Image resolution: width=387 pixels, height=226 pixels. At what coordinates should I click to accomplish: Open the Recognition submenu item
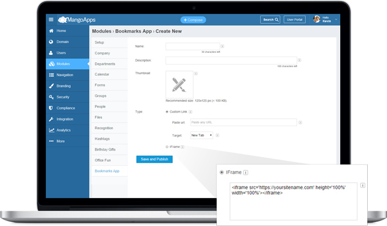click(x=109, y=128)
